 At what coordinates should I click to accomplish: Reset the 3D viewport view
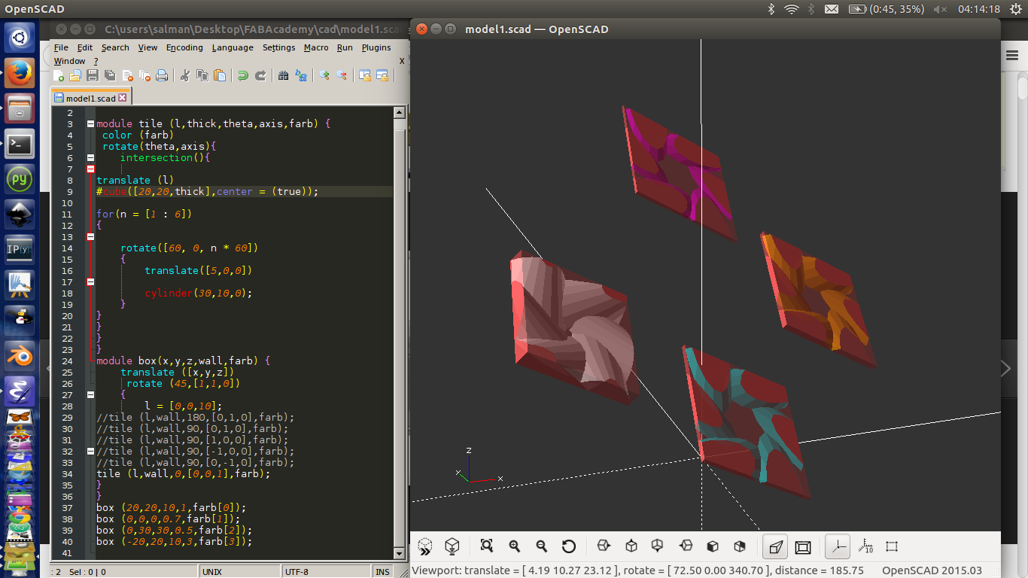coord(570,546)
